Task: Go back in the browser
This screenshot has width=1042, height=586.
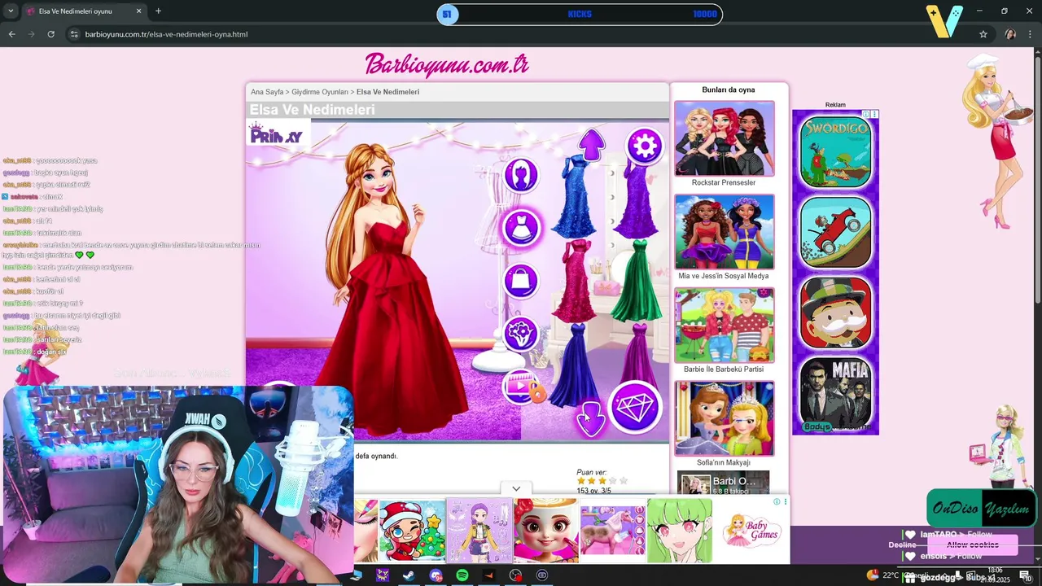Action: pyautogui.click(x=11, y=34)
